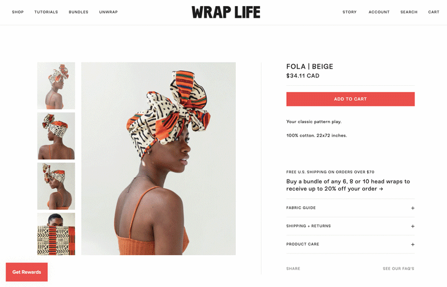Add Fola Beige wrap to cart

(350, 99)
